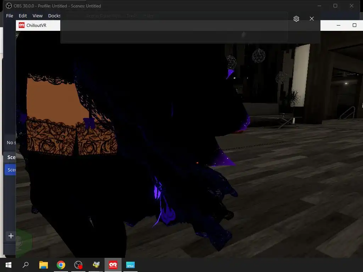The height and width of the screenshot is (272, 363).
Task: Open the File menu in OBS
Action: pos(10,16)
